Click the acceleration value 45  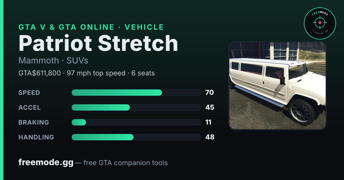pyautogui.click(x=210, y=107)
